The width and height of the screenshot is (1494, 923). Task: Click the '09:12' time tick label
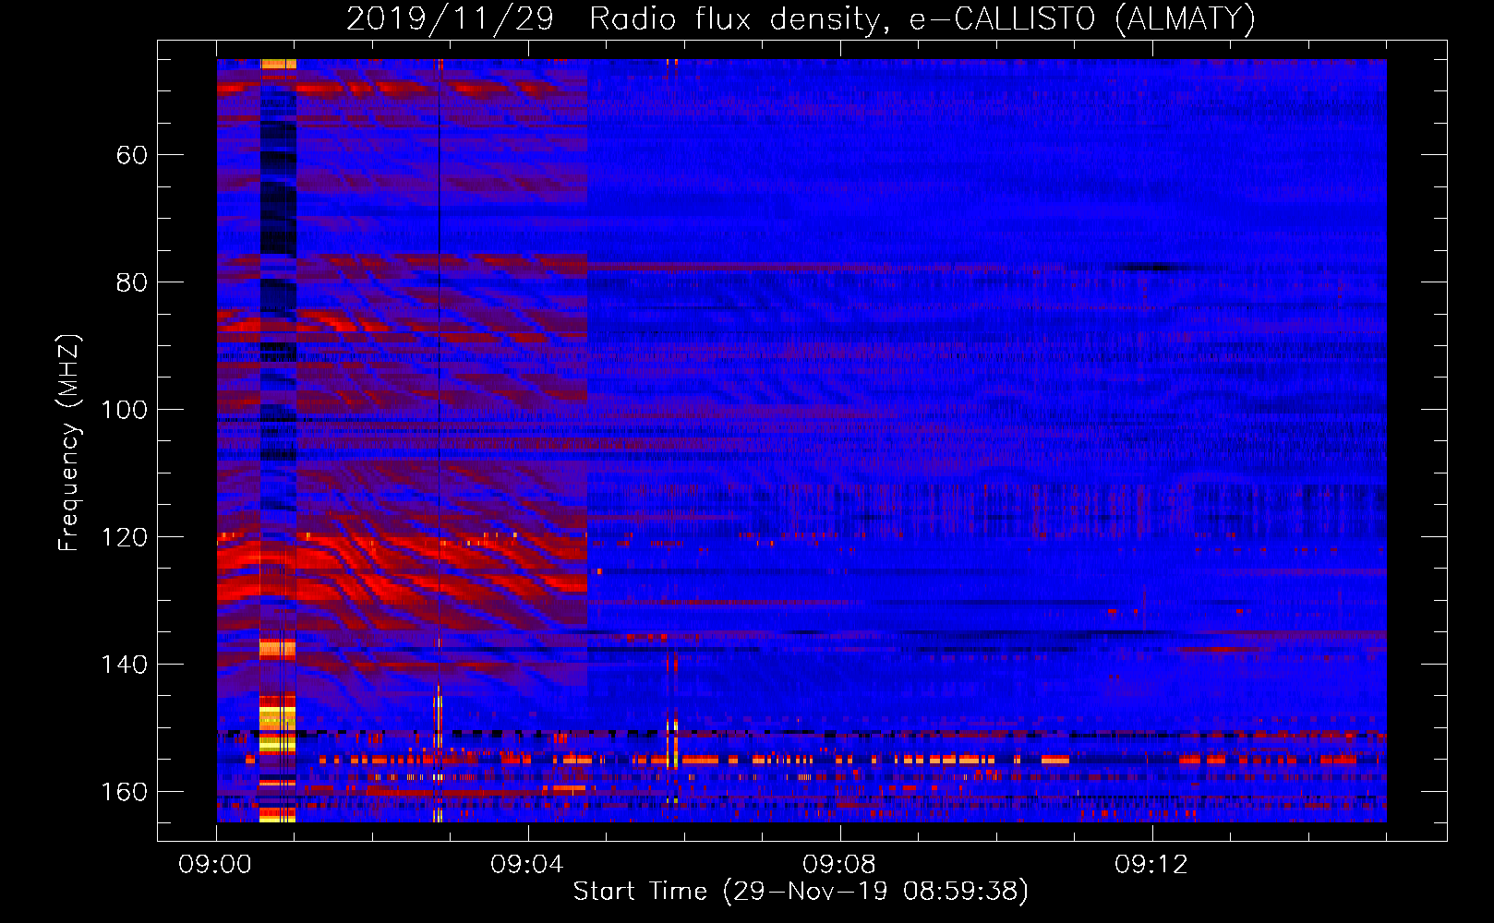click(x=1151, y=865)
